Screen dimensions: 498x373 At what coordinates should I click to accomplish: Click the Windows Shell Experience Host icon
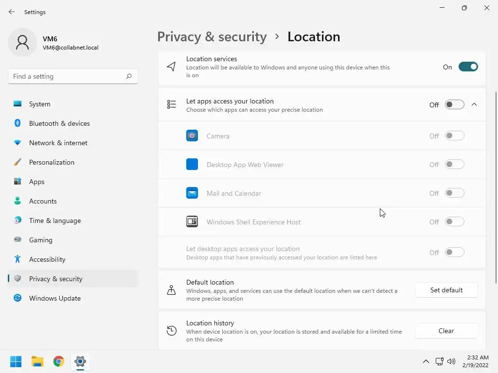[192, 222]
